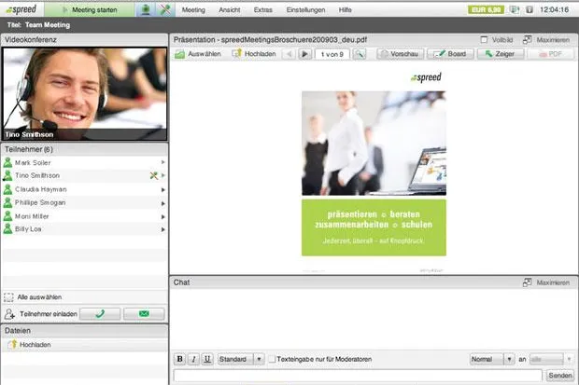
Task: Click the phone invite icon button
Action: click(x=100, y=314)
